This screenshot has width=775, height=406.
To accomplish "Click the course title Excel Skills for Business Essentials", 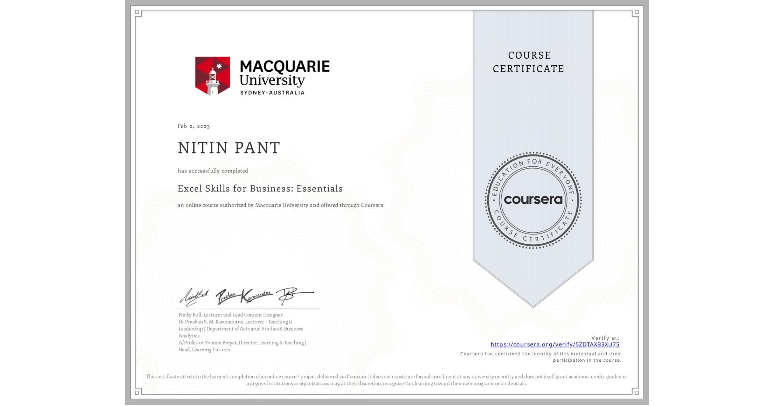I will coord(260,188).
